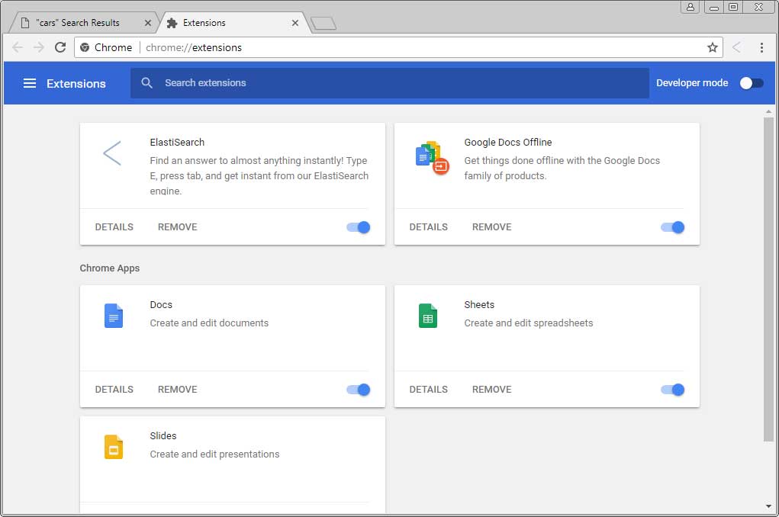Click the scrollbar up arrow

pos(768,112)
